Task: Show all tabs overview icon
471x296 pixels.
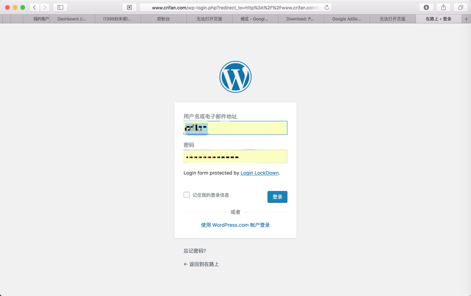Action: (460, 7)
